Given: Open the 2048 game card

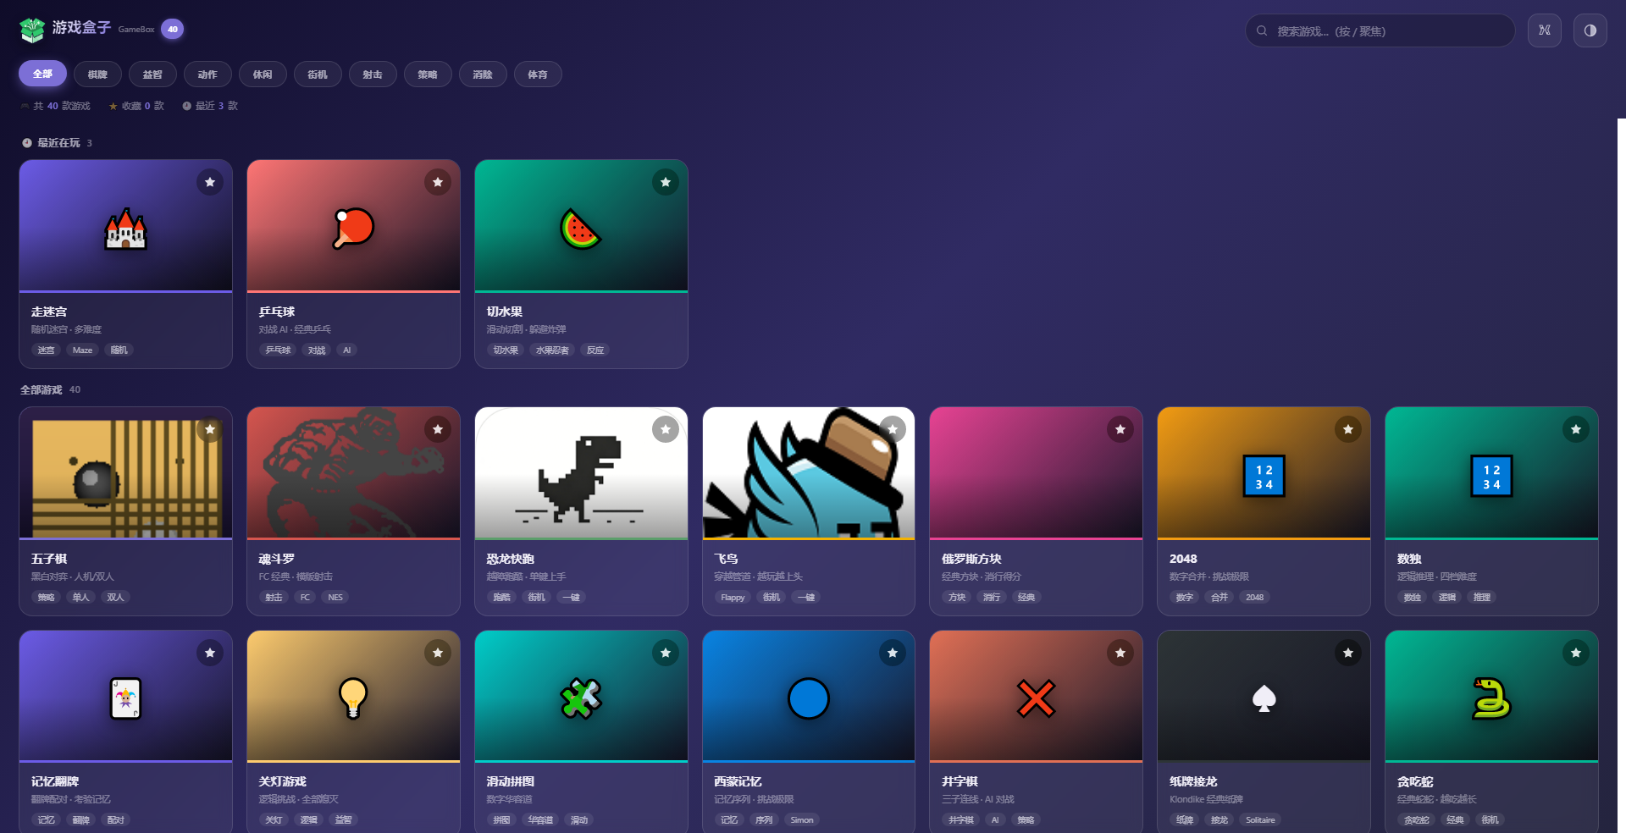Looking at the screenshot, I should pyautogui.click(x=1264, y=511).
